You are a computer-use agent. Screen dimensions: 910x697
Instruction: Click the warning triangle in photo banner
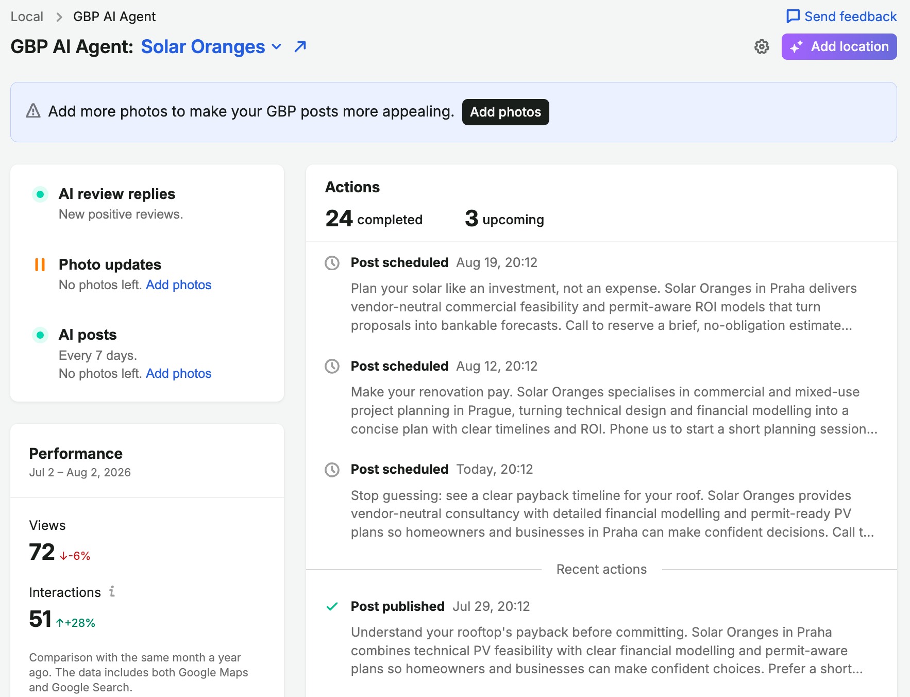point(33,111)
